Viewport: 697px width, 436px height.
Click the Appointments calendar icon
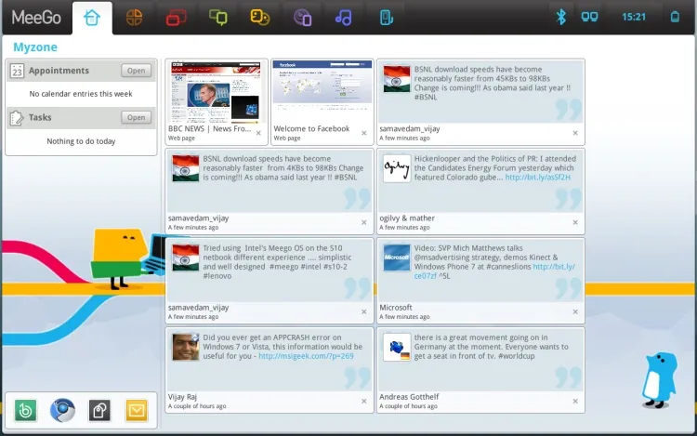tap(17, 71)
